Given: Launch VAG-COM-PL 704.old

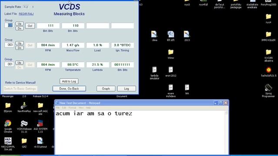Looking at the screenshot, I should 8,141.
